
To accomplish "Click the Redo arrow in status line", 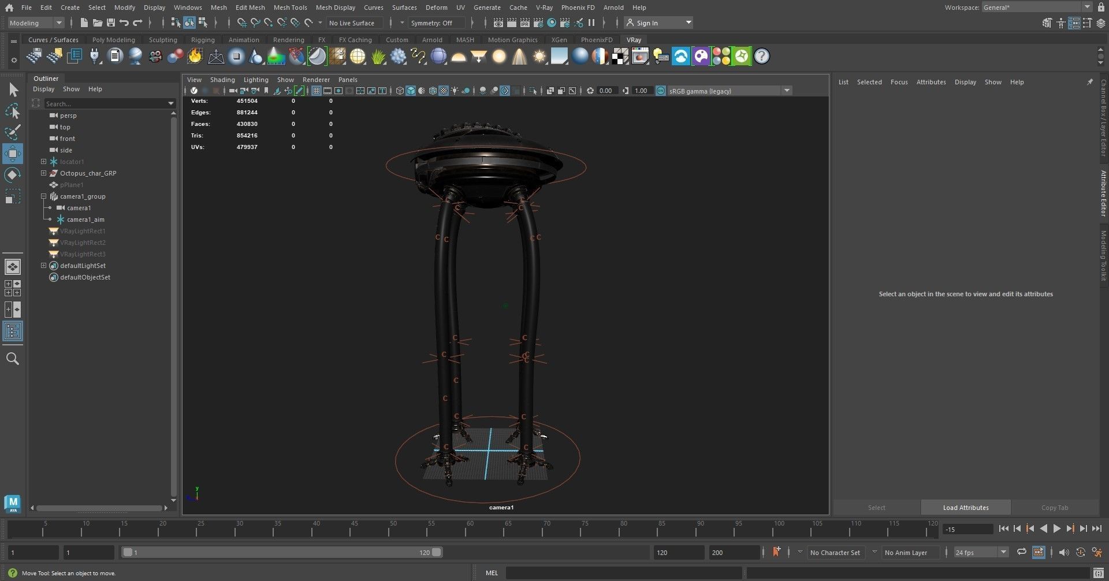I will [x=137, y=23].
